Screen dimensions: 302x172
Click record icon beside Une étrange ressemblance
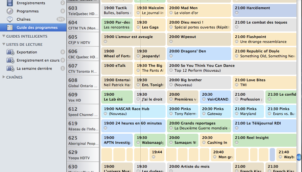coord(237,42)
